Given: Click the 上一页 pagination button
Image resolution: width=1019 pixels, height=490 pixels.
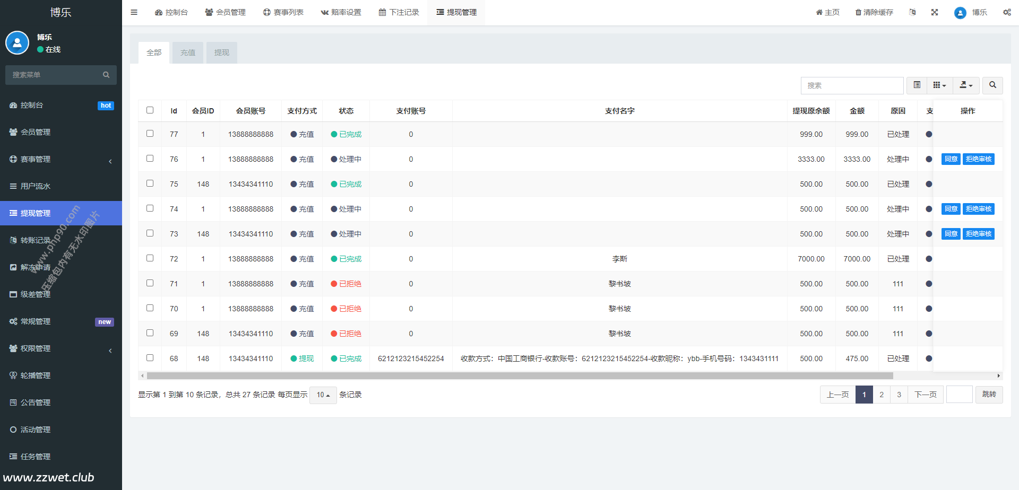Looking at the screenshot, I should coord(838,395).
